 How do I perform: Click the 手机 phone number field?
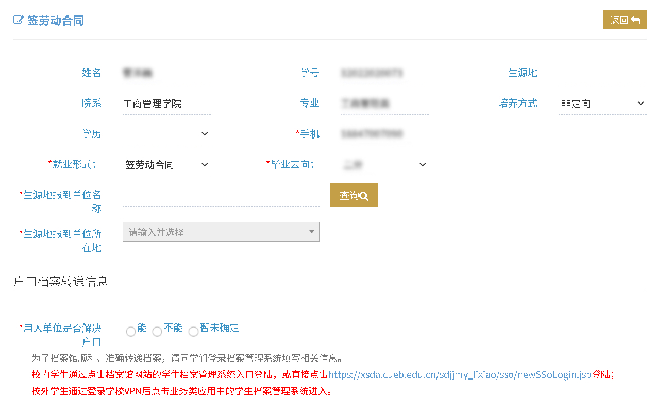(384, 134)
